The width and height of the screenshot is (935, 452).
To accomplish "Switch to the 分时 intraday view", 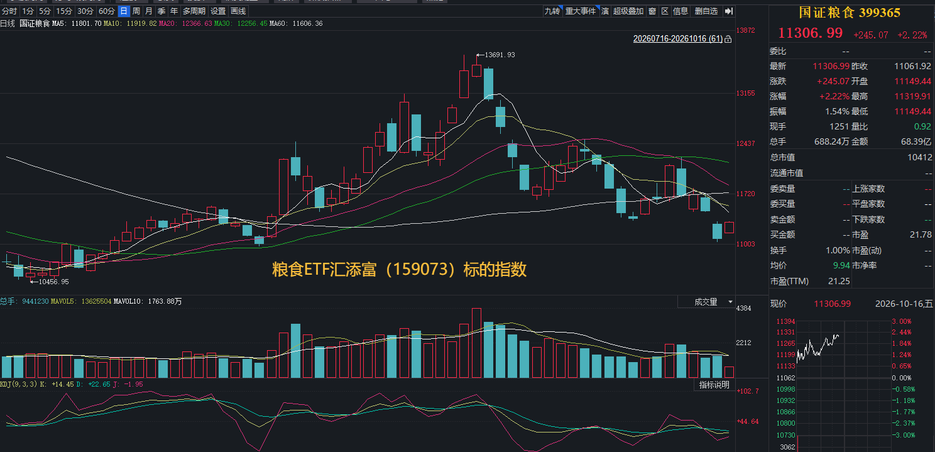I will pyautogui.click(x=9, y=11).
